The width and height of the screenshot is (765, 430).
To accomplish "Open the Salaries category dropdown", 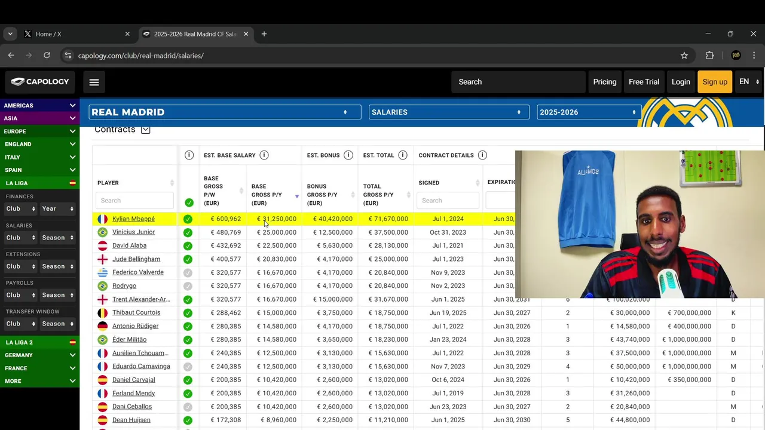I will (449, 112).
